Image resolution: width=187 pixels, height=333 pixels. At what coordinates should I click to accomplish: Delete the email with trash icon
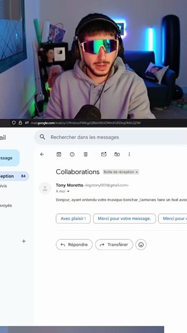[86, 154]
